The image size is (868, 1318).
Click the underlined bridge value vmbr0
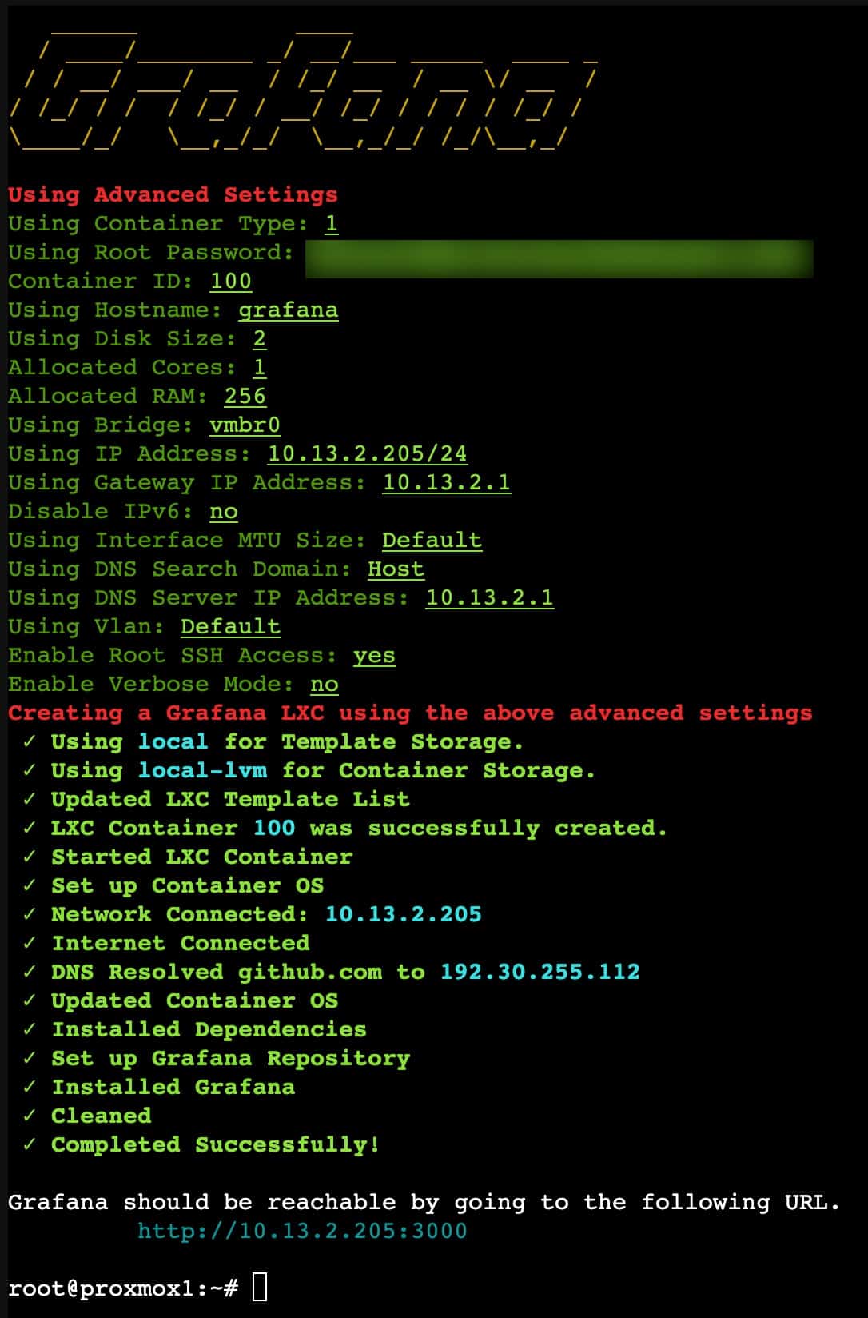(245, 425)
